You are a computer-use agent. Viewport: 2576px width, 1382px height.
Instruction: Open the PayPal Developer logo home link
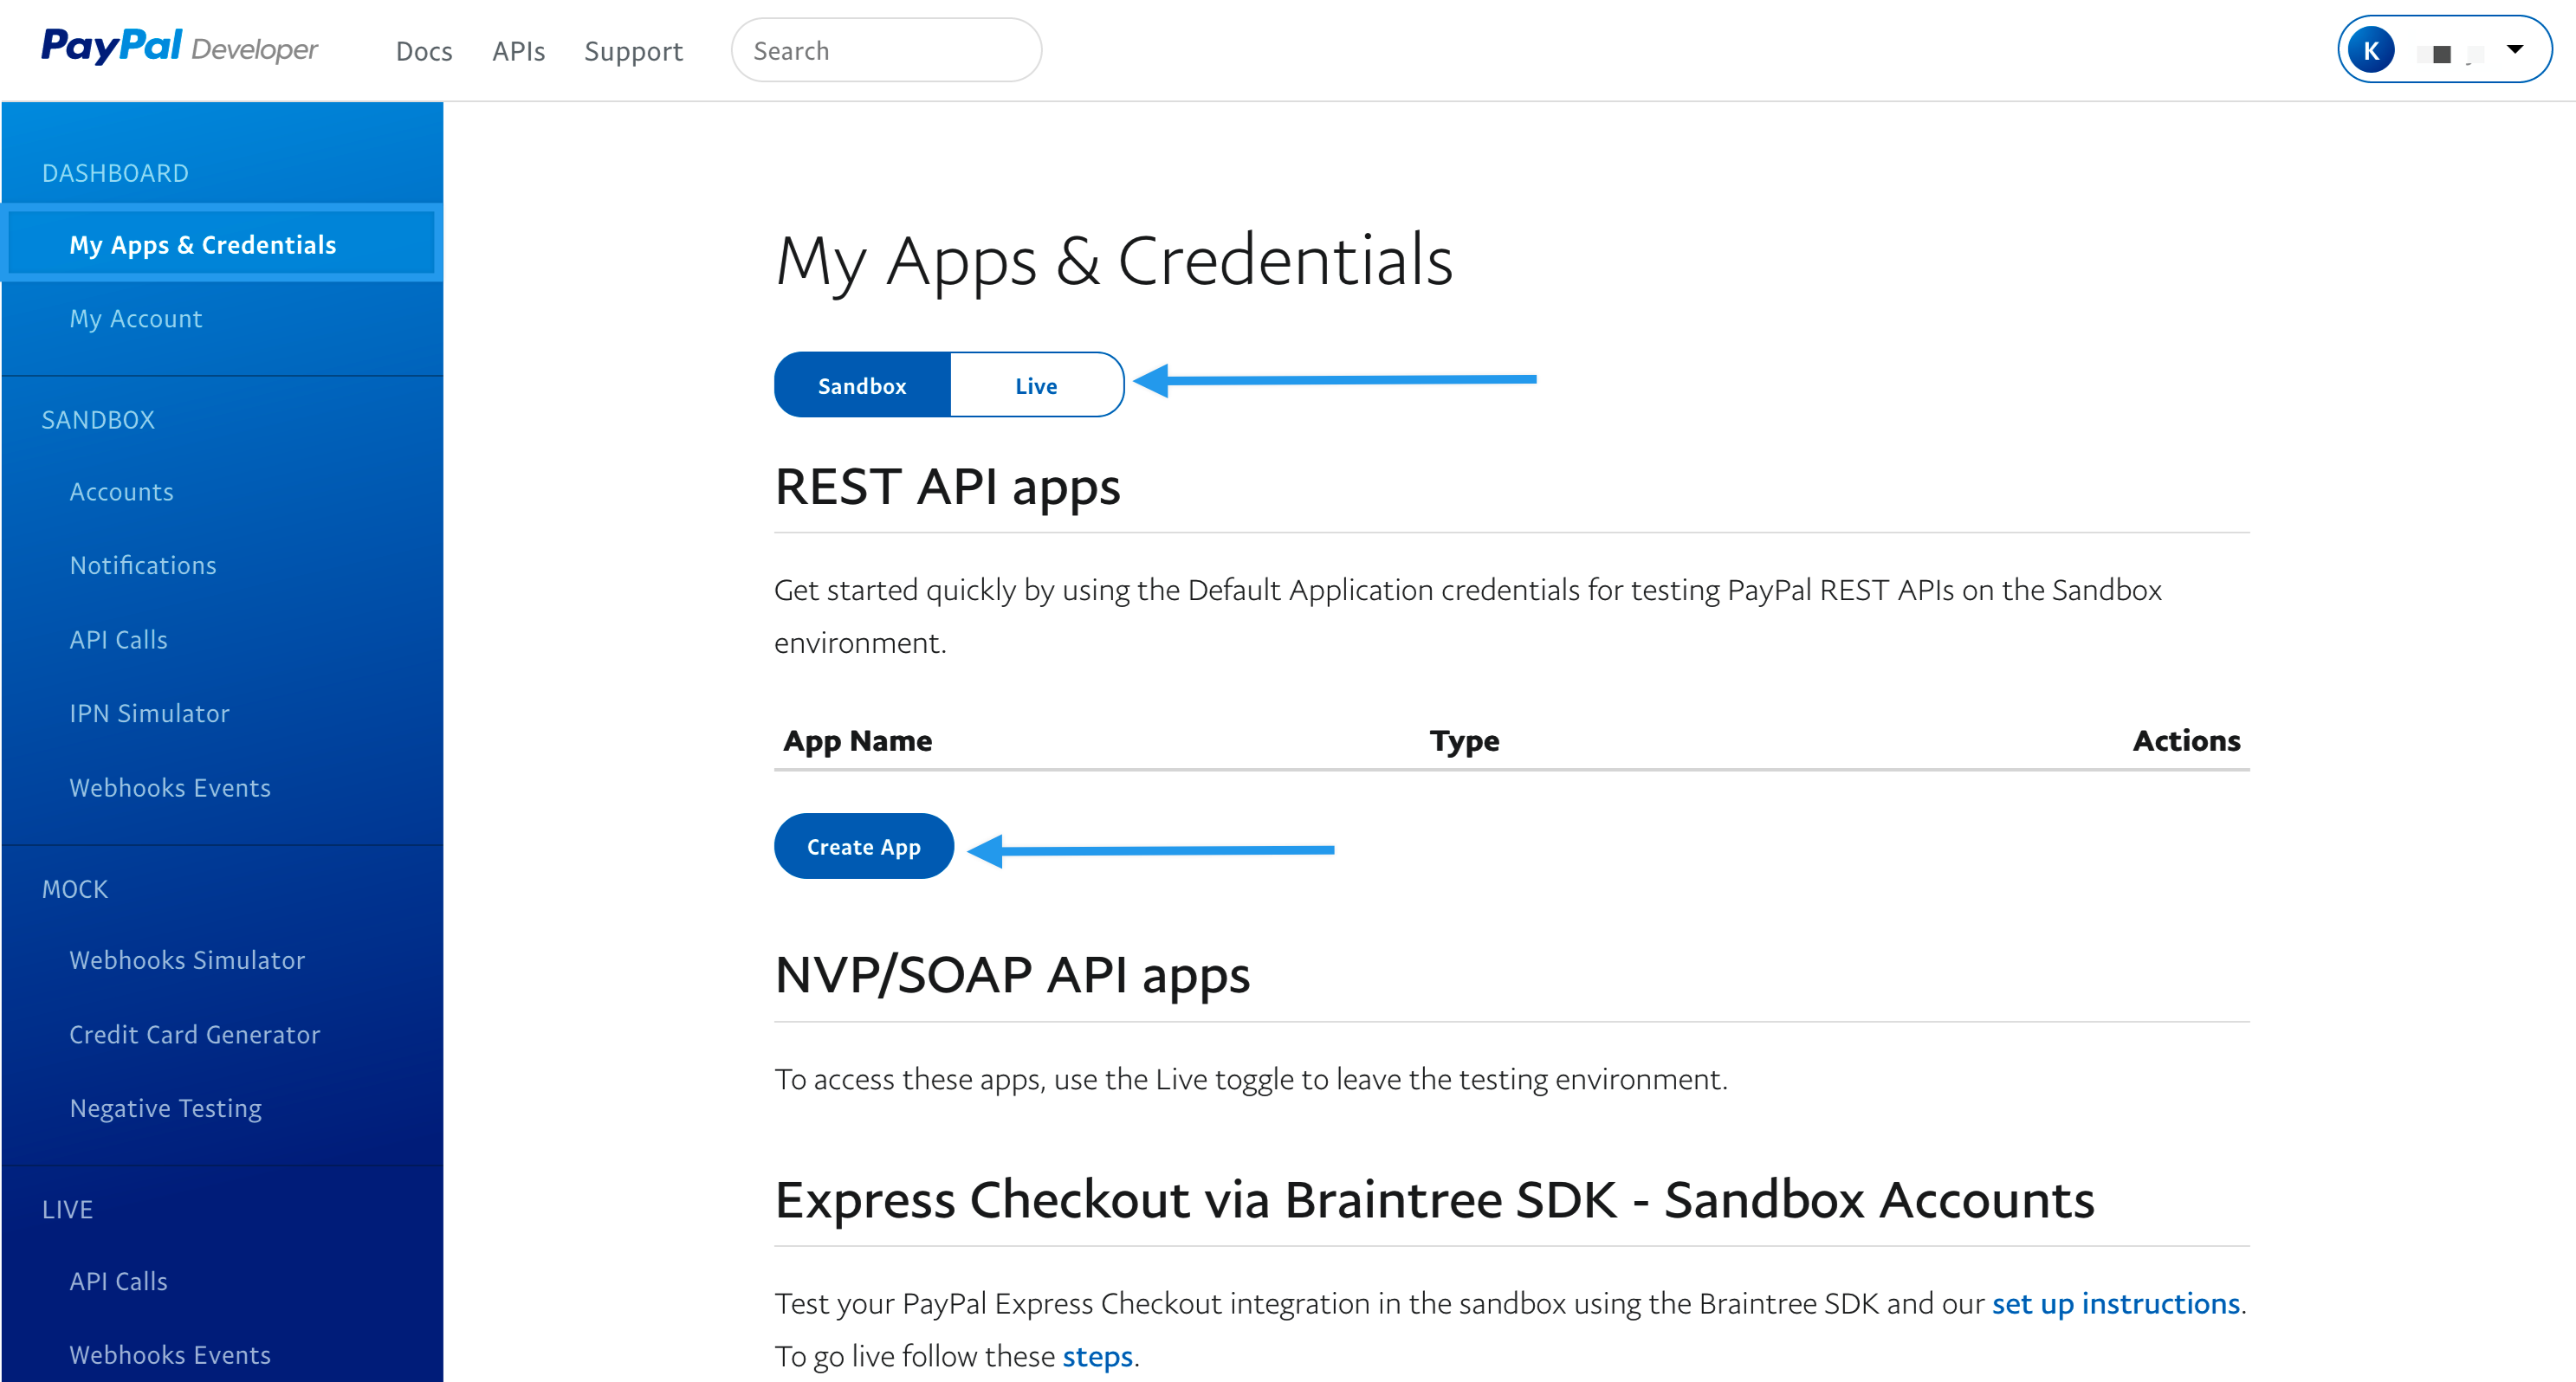179,48
